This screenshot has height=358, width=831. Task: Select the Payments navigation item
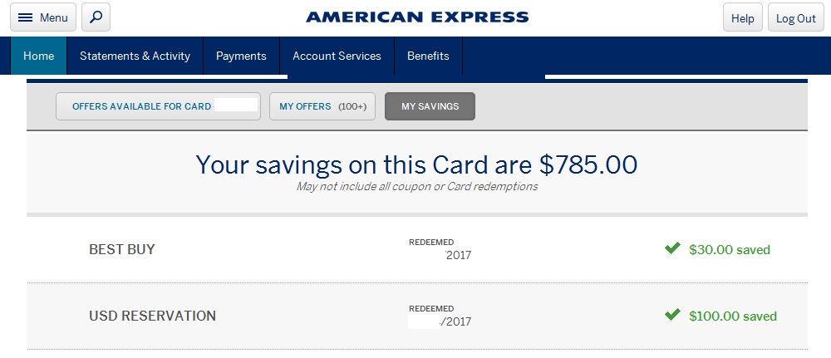(x=241, y=56)
